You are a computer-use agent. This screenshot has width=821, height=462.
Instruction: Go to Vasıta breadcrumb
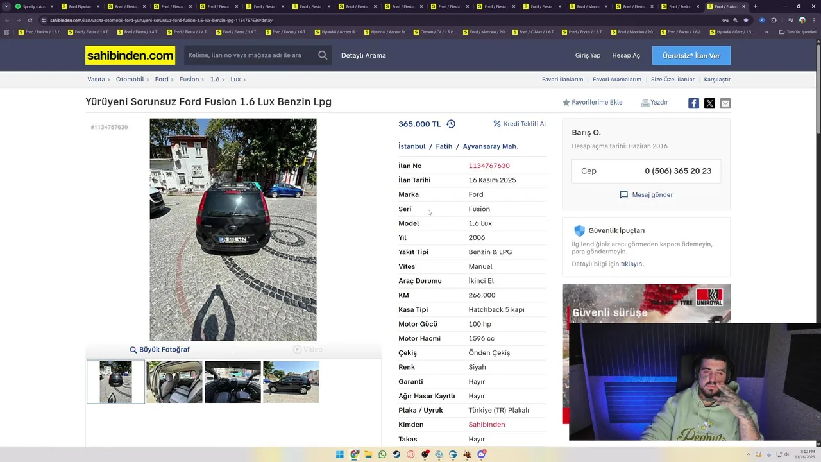[x=96, y=80]
